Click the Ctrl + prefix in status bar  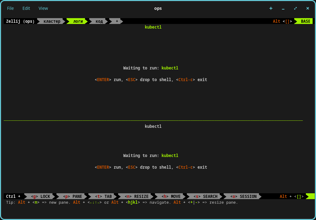click(x=13, y=196)
